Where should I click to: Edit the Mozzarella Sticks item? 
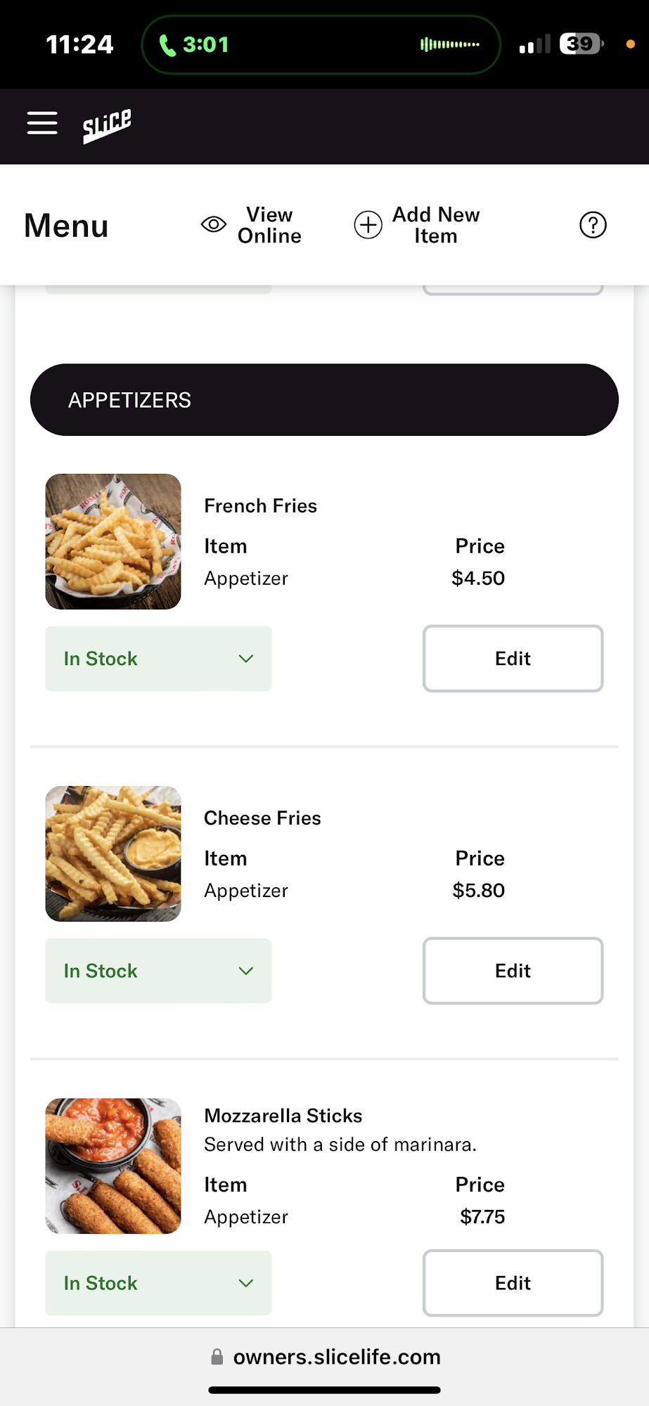513,1283
